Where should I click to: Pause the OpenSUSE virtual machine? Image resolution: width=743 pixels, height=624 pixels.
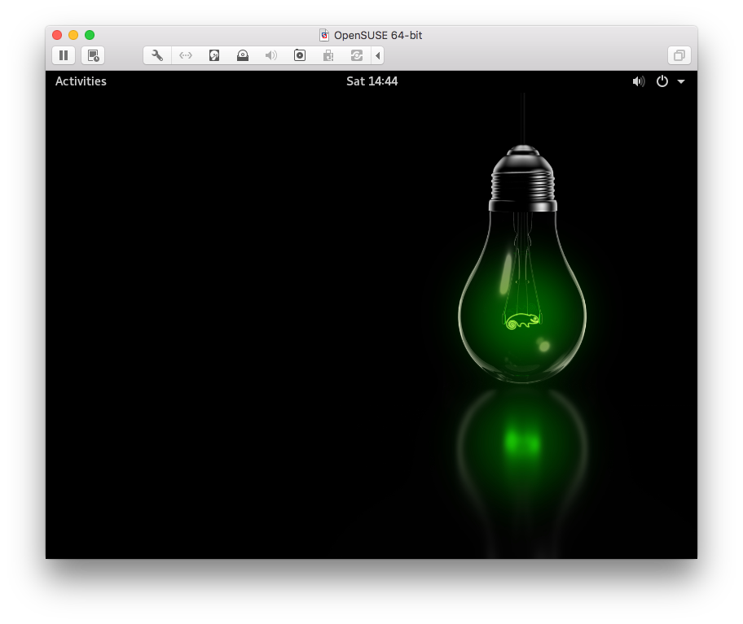pyautogui.click(x=64, y=55)
